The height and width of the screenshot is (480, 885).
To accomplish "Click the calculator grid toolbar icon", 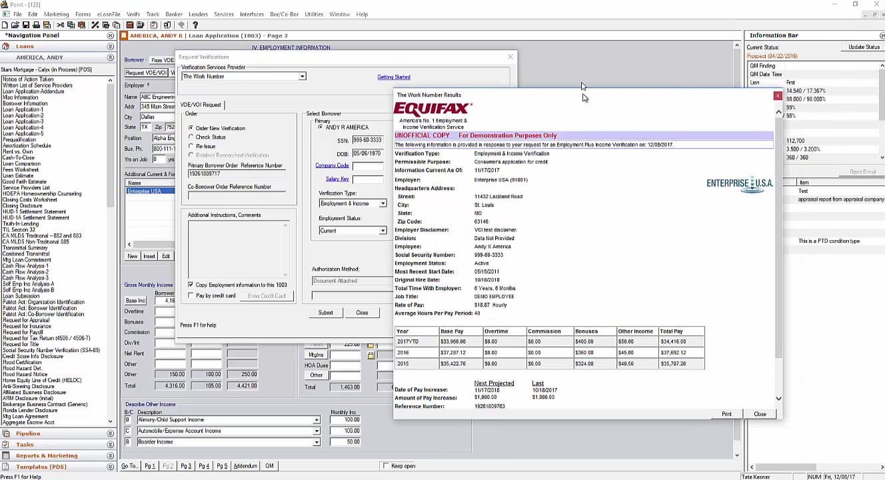I will (130, 25).
